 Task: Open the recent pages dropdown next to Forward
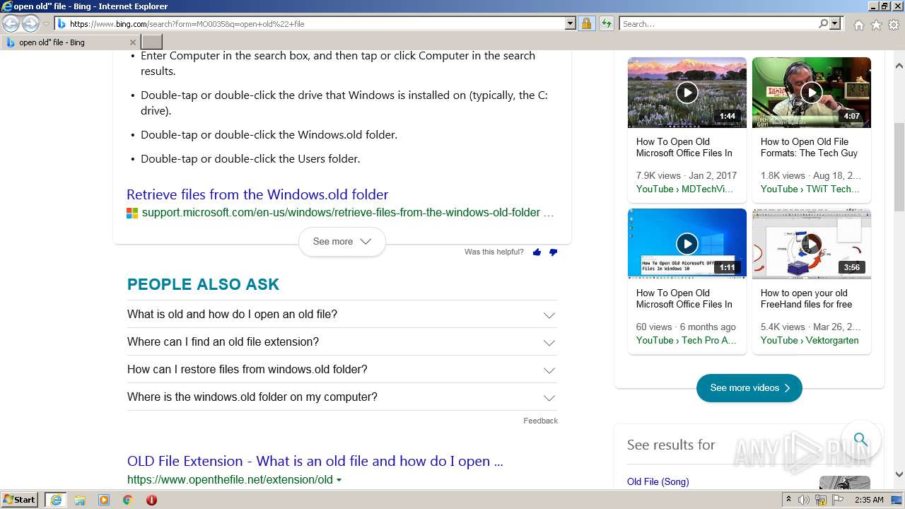coord(46,24)
